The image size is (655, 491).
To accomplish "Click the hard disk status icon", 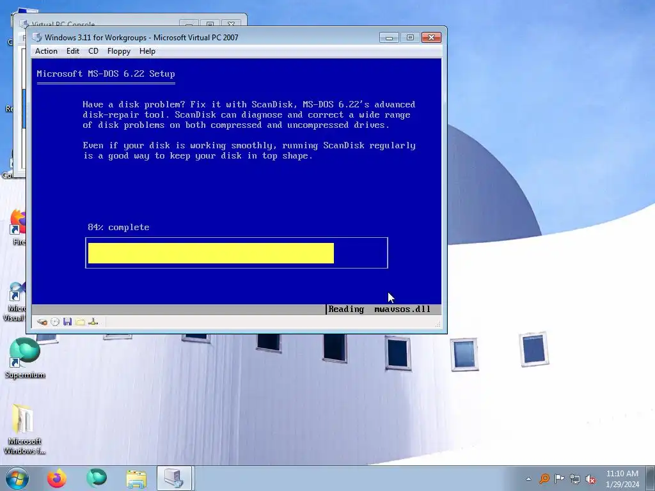I will 42,322.
